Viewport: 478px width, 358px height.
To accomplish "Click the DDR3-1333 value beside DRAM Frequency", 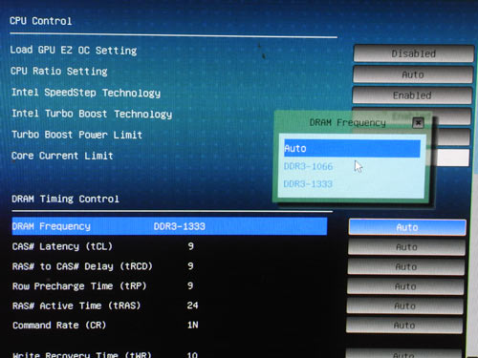I will [180, 226].
